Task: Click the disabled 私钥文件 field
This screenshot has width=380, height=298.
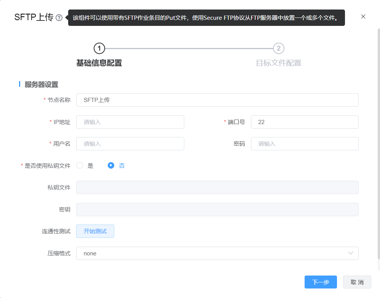Action: coord(217,188)
